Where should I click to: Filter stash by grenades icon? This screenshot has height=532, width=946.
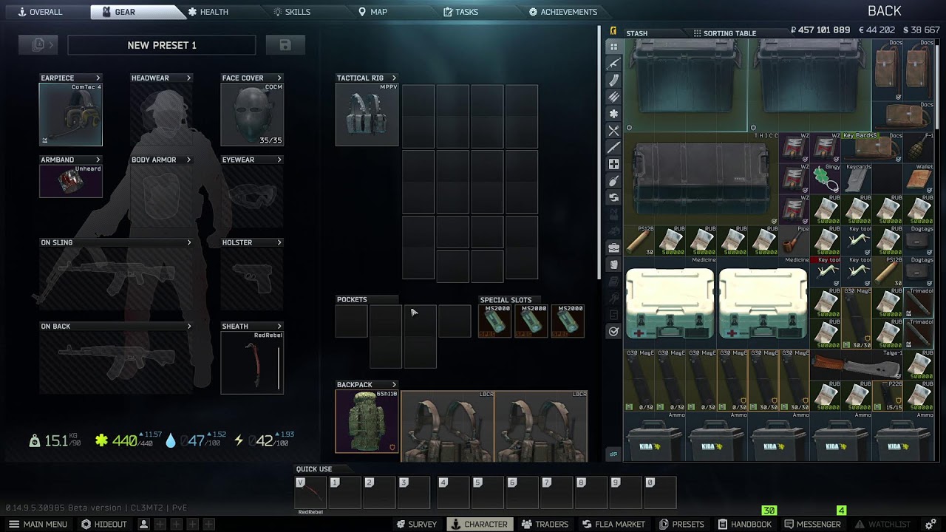[613, 181]
